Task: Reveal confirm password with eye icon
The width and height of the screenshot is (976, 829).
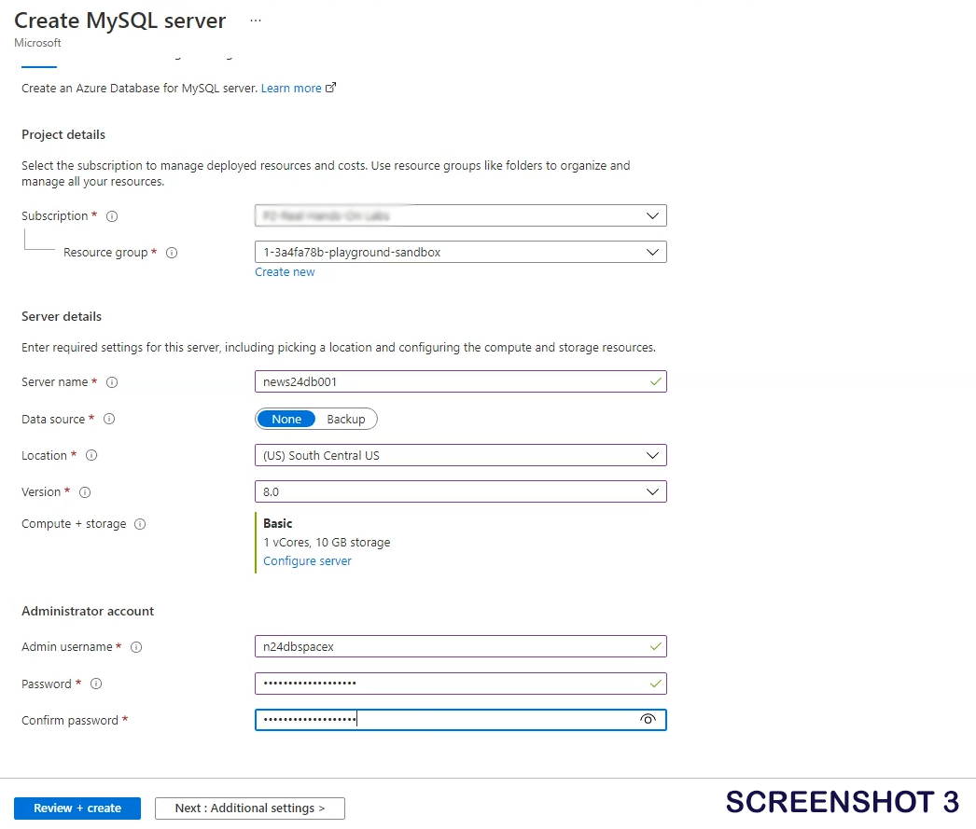Action: 648,720
